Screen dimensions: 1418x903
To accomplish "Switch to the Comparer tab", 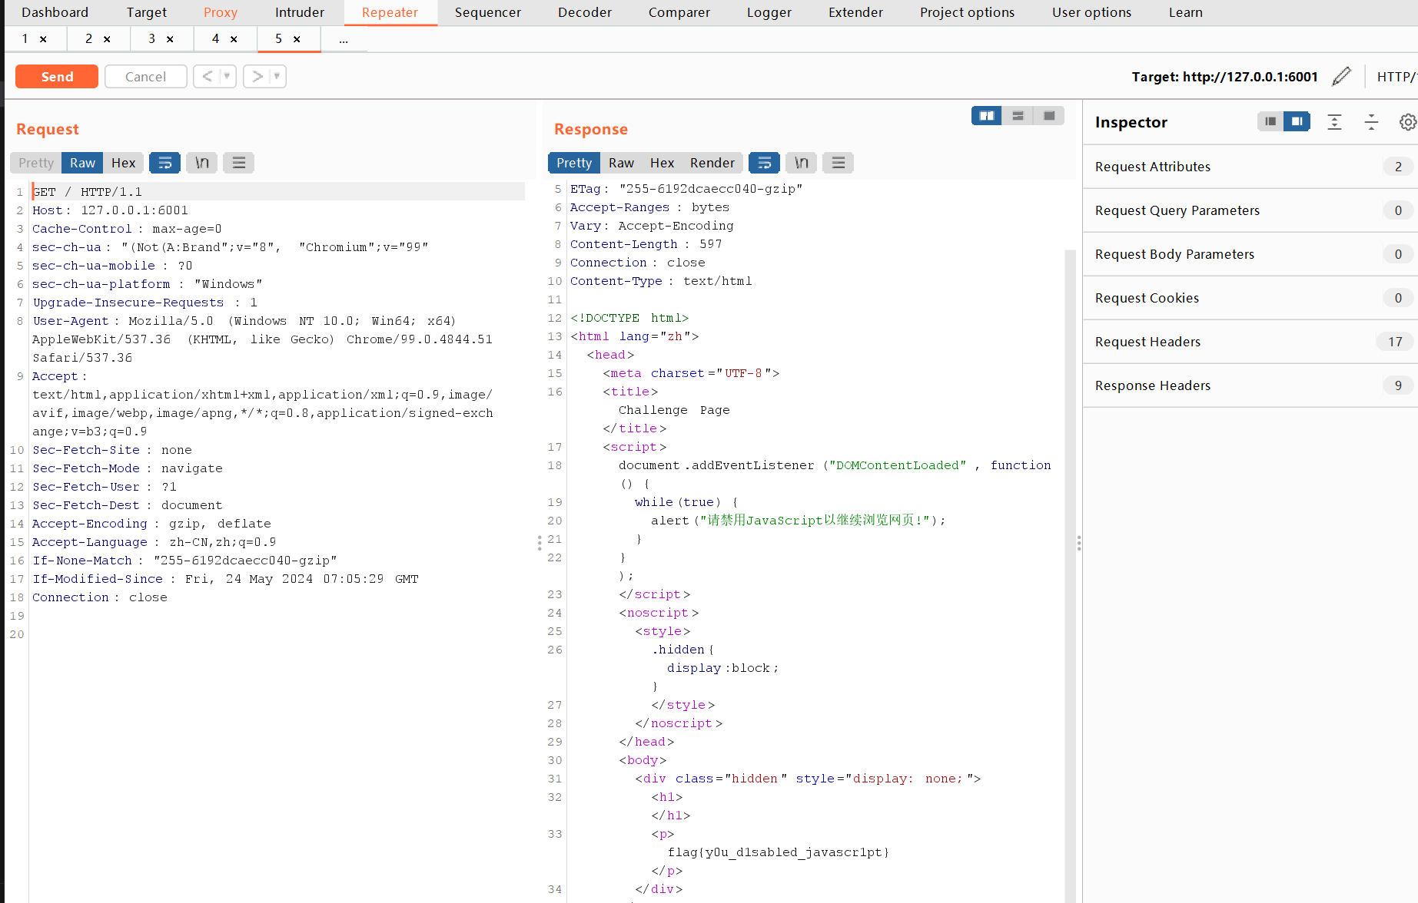I will [679, 12].
